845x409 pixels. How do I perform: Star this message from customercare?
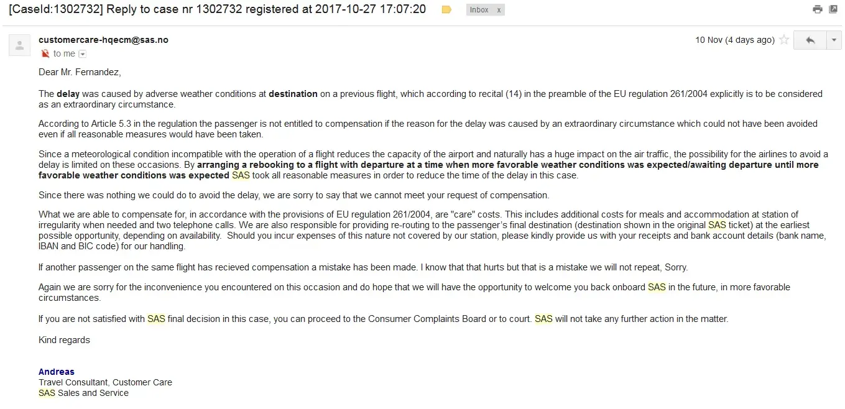coord(784,40)
